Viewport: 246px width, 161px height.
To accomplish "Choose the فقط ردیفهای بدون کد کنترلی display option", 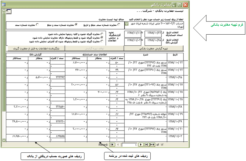I will (102, 41).
